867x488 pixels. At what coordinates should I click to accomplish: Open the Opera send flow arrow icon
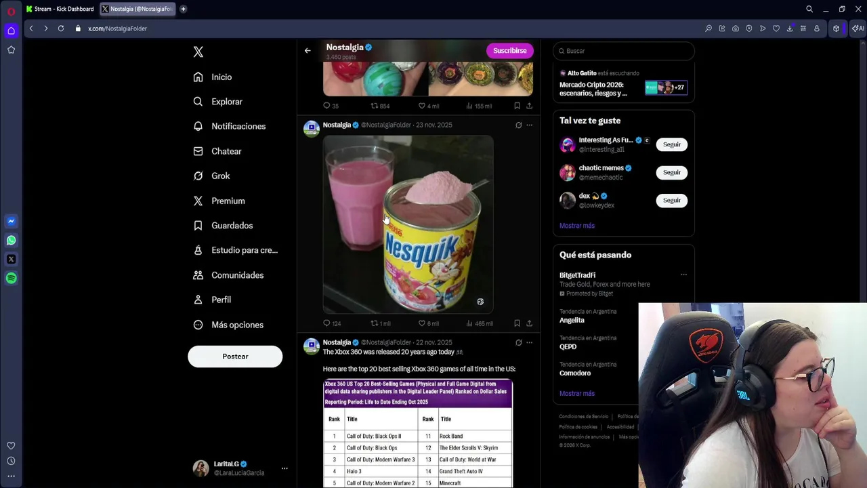pyautogui.click(x=763, y=28)
